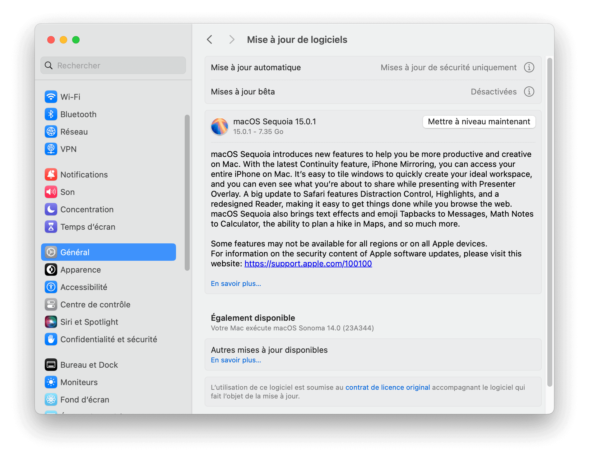Click macOS Sequoia 15.0.1 title
Viewport: 589px width, 460px height.
click(275, 122)
